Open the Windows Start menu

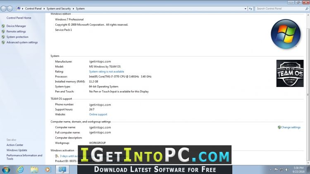[x=6, y=169]
